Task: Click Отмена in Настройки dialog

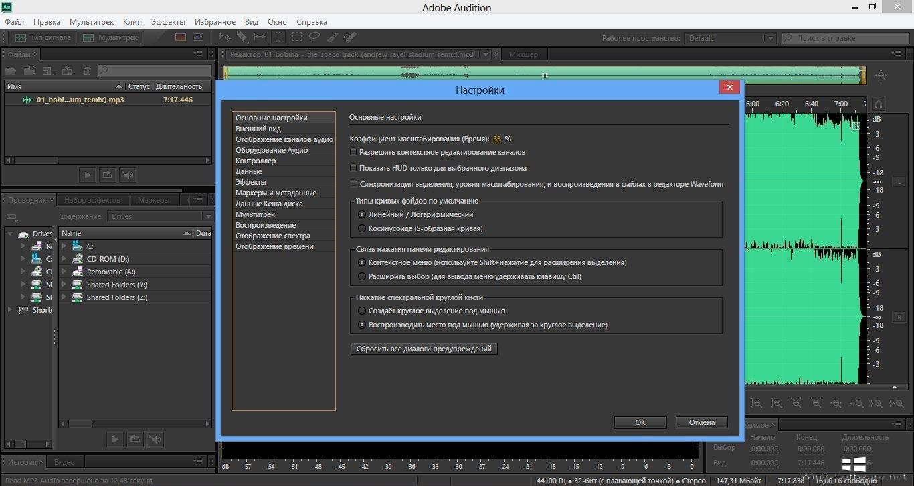Action: click(x=702, y=422)
